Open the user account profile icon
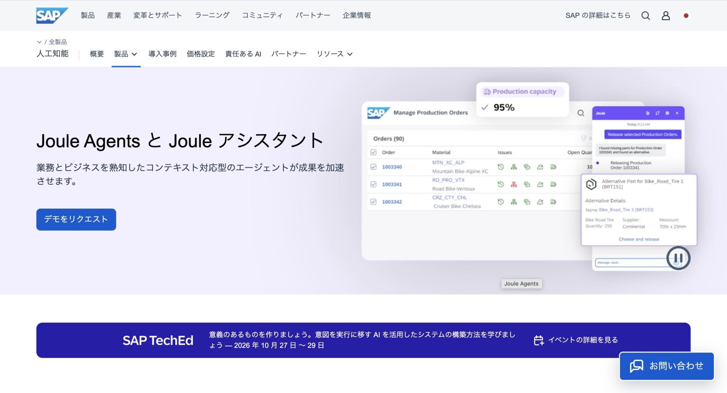Viewport: 727px width, 393px height. 666,16
